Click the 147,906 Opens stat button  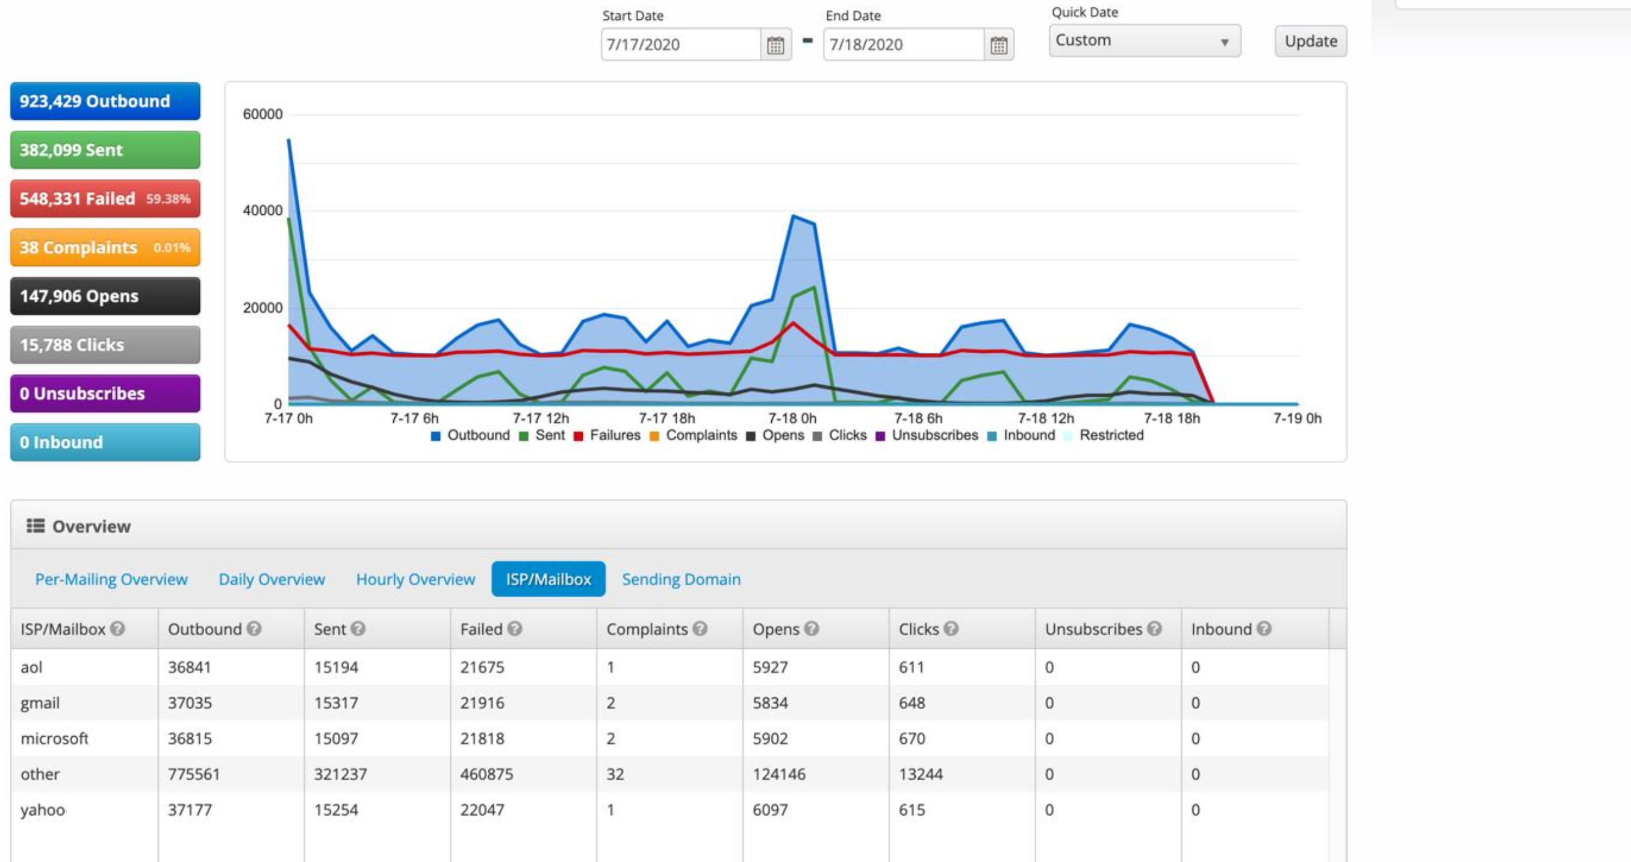point(105,296)
